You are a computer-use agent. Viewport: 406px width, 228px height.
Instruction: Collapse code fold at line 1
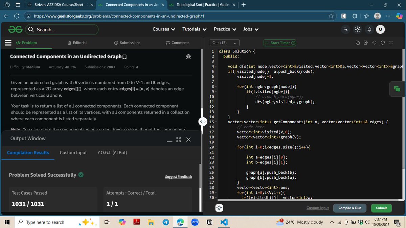[216, 51]
